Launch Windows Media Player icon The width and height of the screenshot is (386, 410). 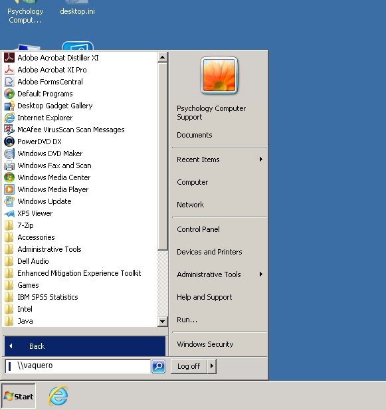pyautogui.click(x=9, y=189)
